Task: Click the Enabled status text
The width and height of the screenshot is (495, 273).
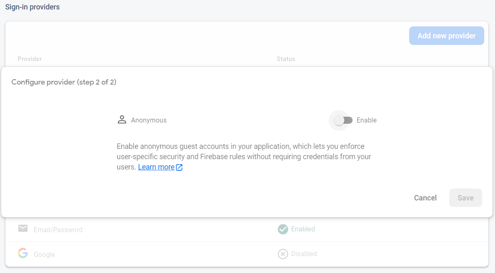Action: [x=303, y=229]
